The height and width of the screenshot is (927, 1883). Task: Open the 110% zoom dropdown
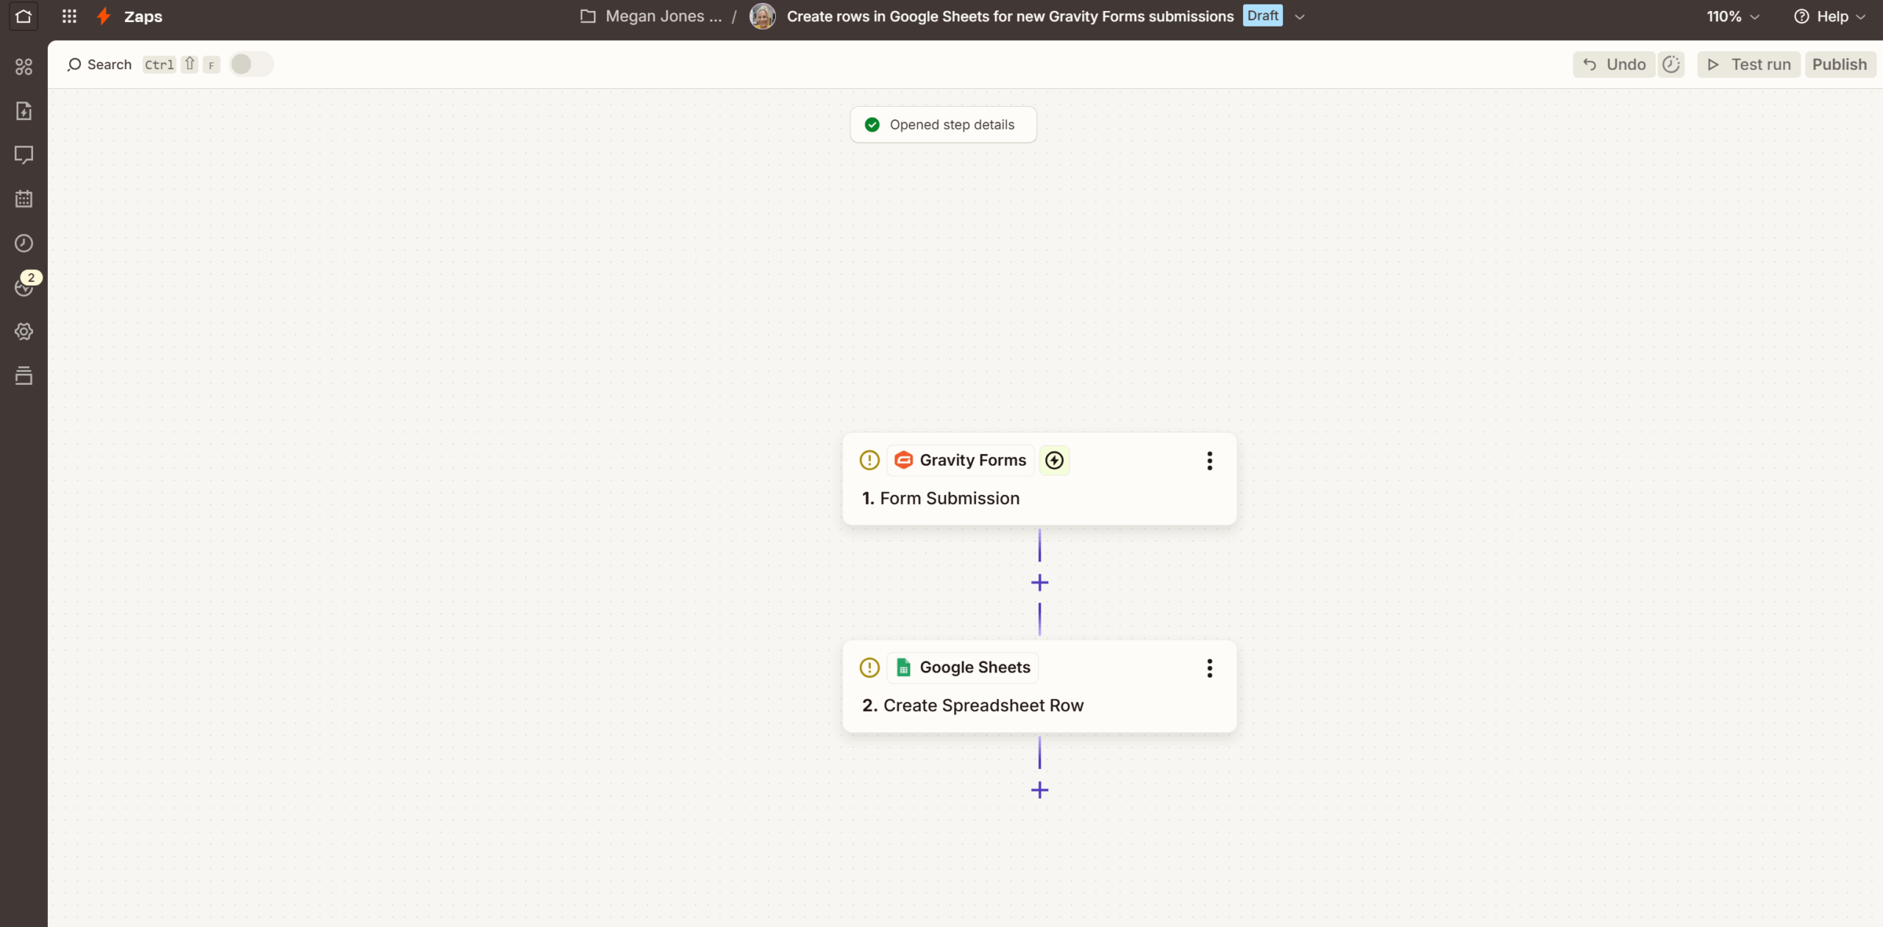(x=1732, y=16)
